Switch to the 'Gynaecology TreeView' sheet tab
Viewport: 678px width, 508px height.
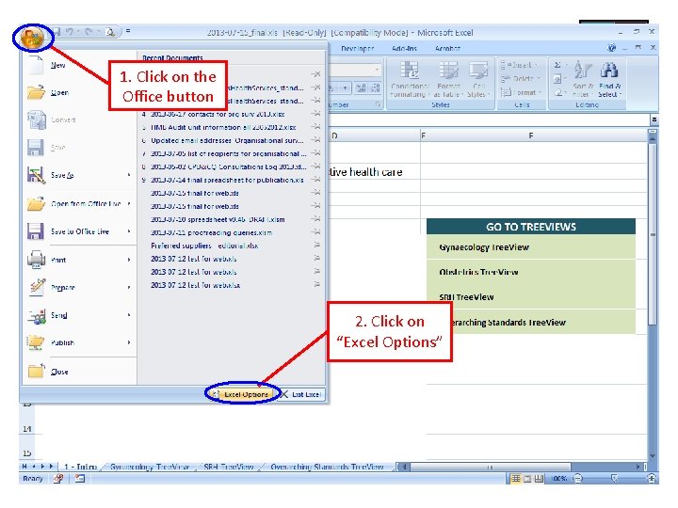[149, 467]
